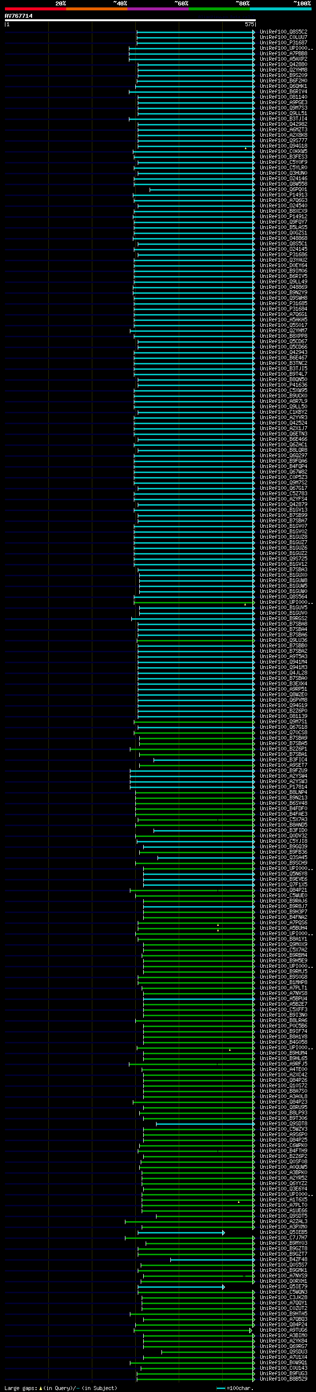Click the short cyan bar for UniRef100_Q5IE79

coord(181,1287)
